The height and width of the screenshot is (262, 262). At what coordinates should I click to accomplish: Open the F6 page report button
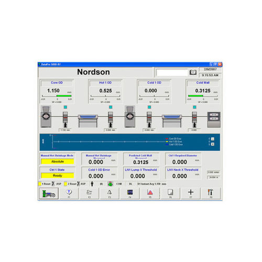tap(170, 193)
